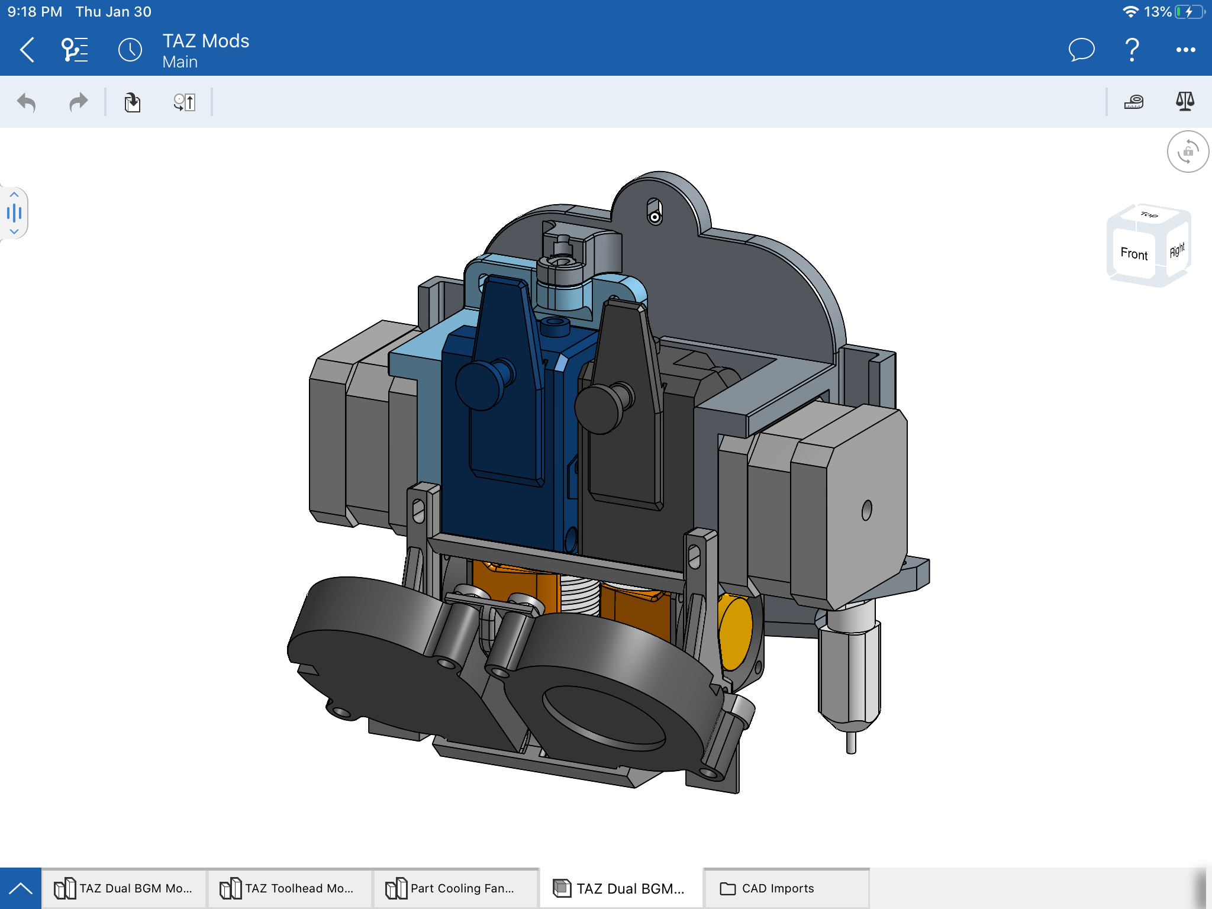Switch to TAZ Toolhead Mo... tab
The image size is (1212, 909).
pos(289,888)
